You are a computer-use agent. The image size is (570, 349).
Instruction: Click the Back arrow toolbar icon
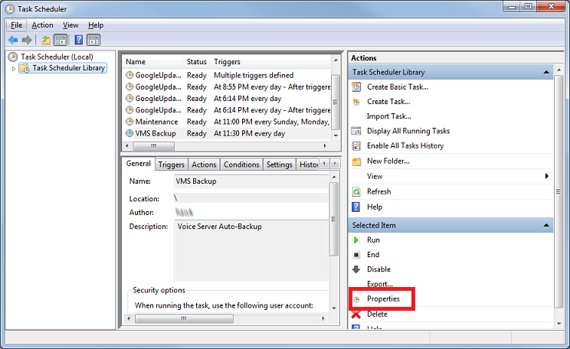(13, 40)
